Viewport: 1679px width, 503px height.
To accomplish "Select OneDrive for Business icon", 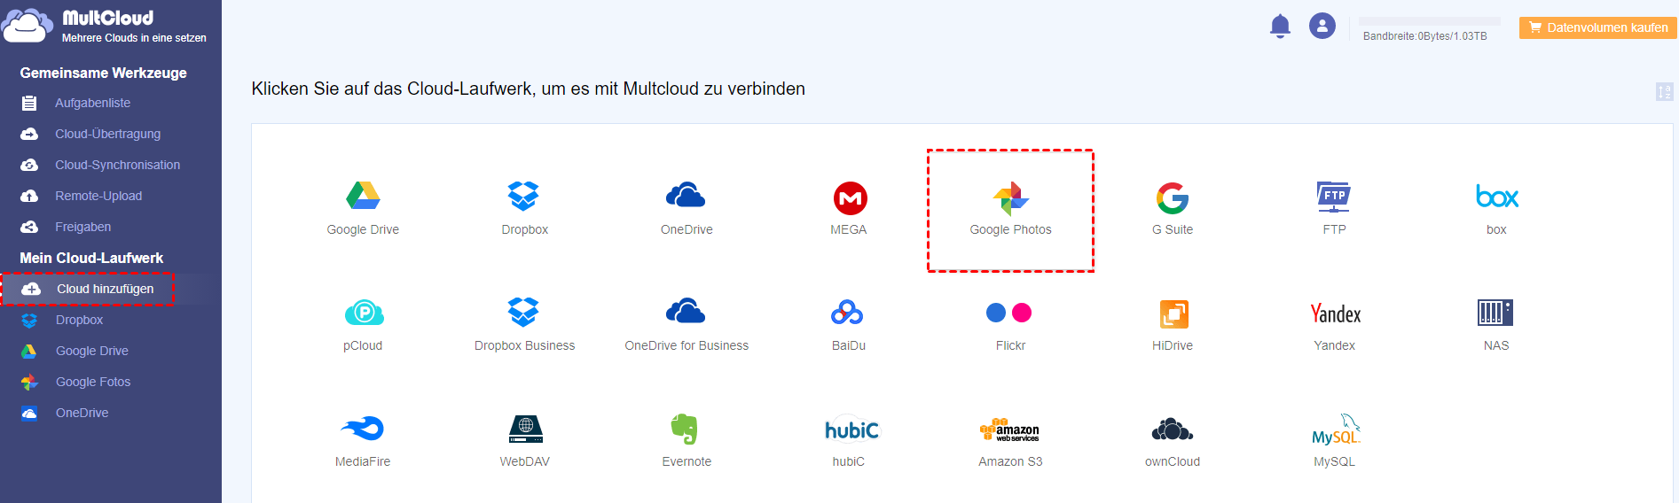I will (686, 311).
